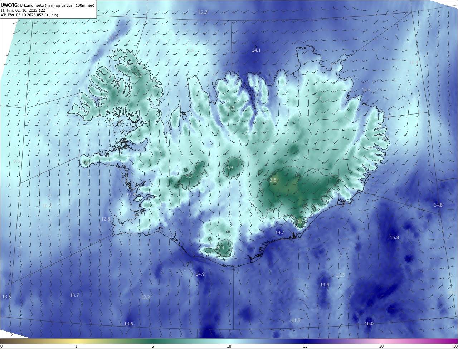
Task: Click the colorbar tick label 30
Action: point(381,346)
